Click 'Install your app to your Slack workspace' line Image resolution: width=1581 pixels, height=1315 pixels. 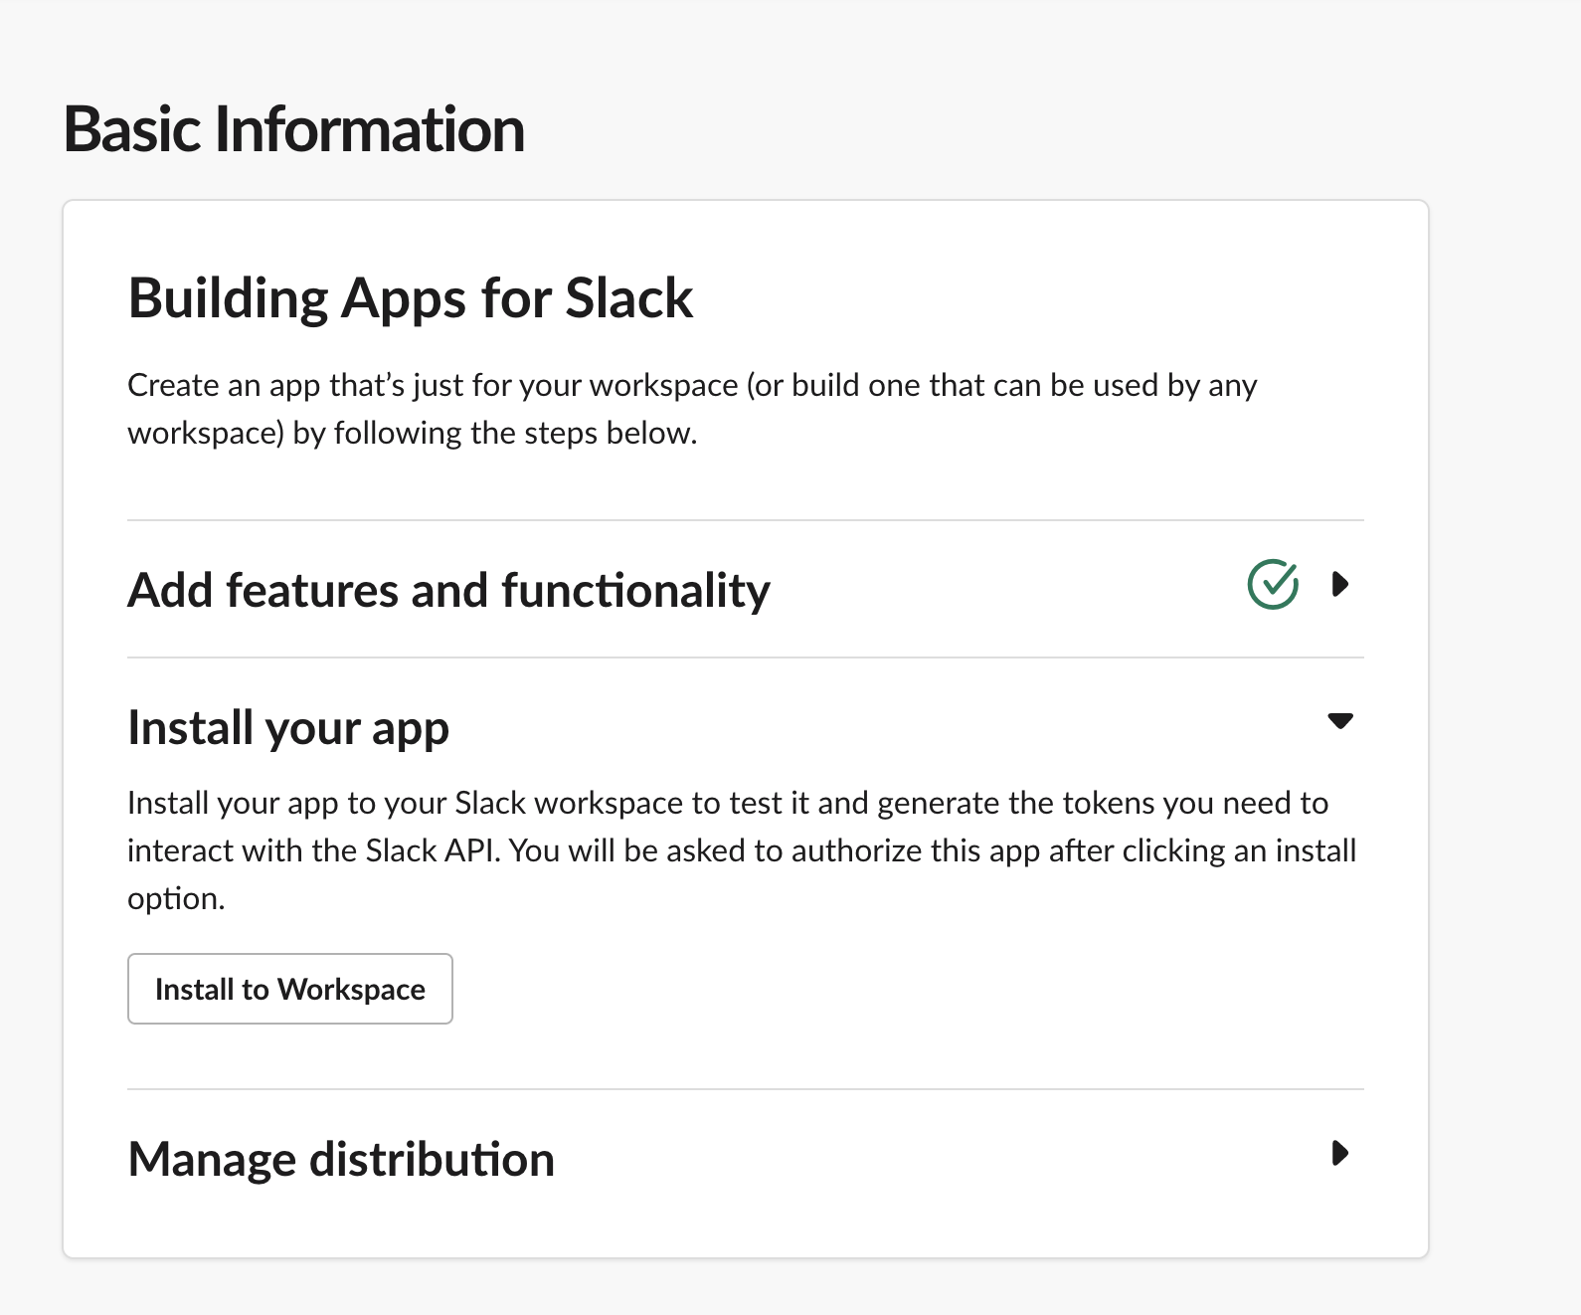click(x=728, y=803)
